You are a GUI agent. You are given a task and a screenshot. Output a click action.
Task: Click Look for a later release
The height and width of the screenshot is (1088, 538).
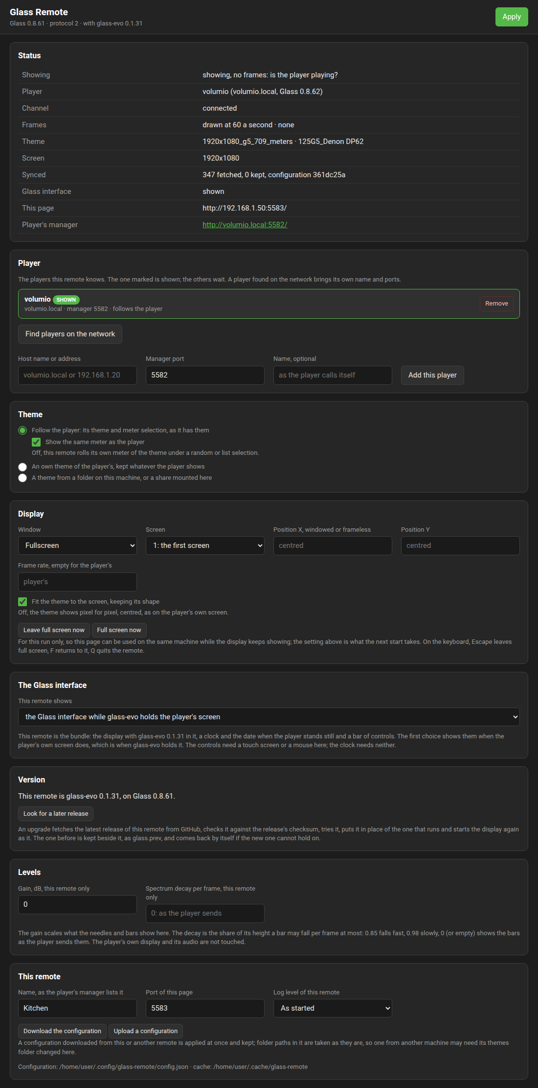[x=56, y=814]
